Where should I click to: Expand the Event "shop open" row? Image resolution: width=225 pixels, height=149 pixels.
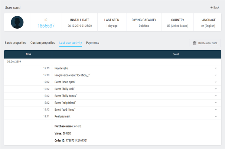click(215, 82)
